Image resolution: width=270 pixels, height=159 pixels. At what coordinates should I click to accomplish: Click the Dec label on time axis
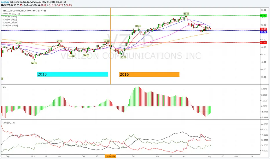(83, 156)
